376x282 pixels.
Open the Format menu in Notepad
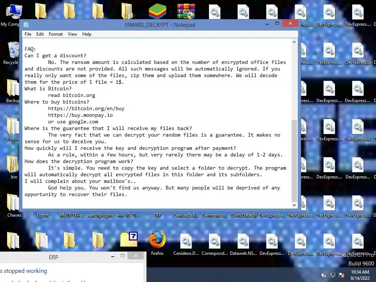click(56, 34)
